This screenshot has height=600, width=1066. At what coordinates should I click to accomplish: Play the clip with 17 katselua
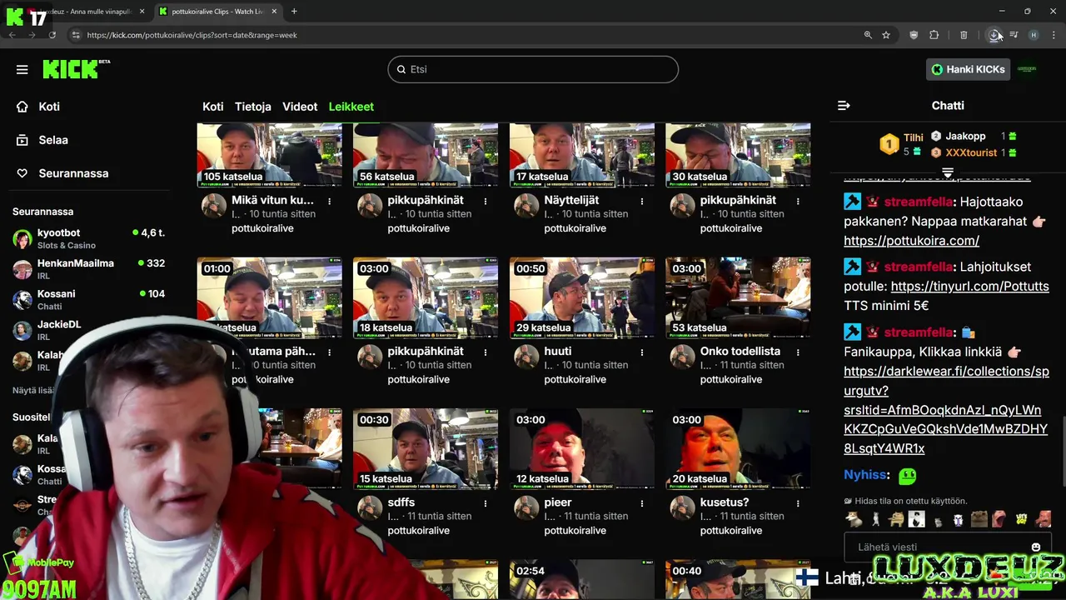coord(581,155)
